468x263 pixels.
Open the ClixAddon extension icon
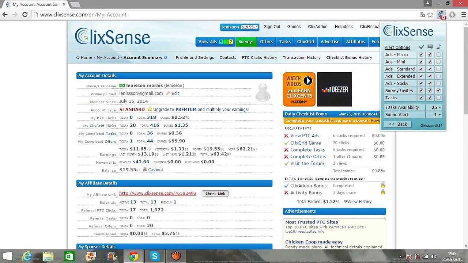click(442, 15)
